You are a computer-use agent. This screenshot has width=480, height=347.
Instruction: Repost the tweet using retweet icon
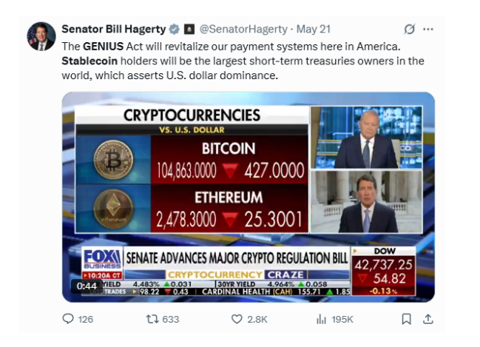coord(152,319)
